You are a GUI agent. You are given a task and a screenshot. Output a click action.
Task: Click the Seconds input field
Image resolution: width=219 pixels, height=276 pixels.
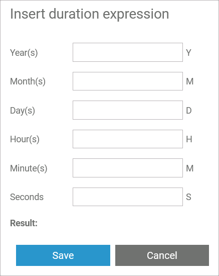[128, 197]
